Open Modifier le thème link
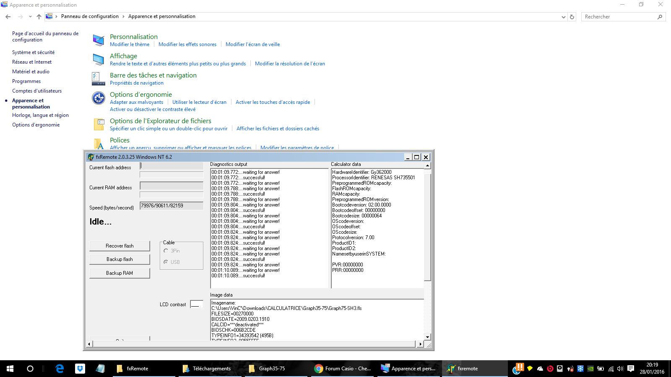Image resolution: width=671 pixels, height=377 pixels. coord(130,44)
